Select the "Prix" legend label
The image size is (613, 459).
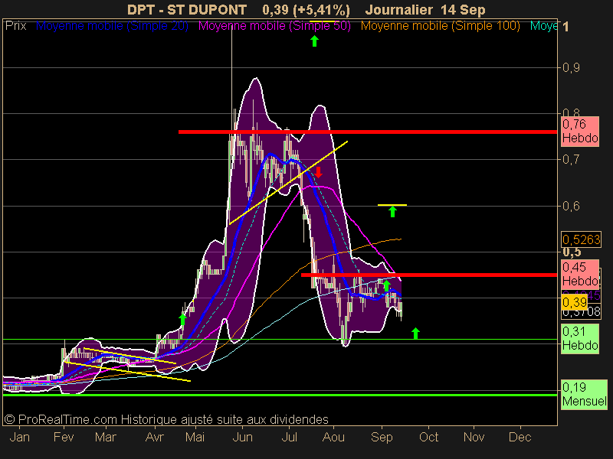tap(15, 26)
